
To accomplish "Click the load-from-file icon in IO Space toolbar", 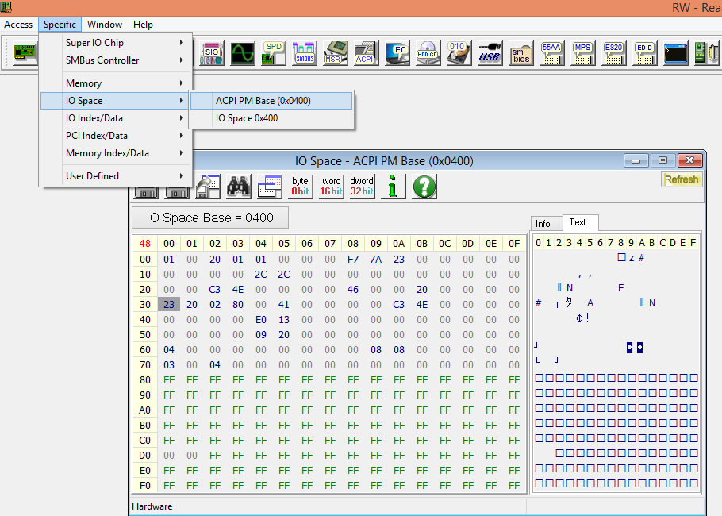I will [208, 187].
